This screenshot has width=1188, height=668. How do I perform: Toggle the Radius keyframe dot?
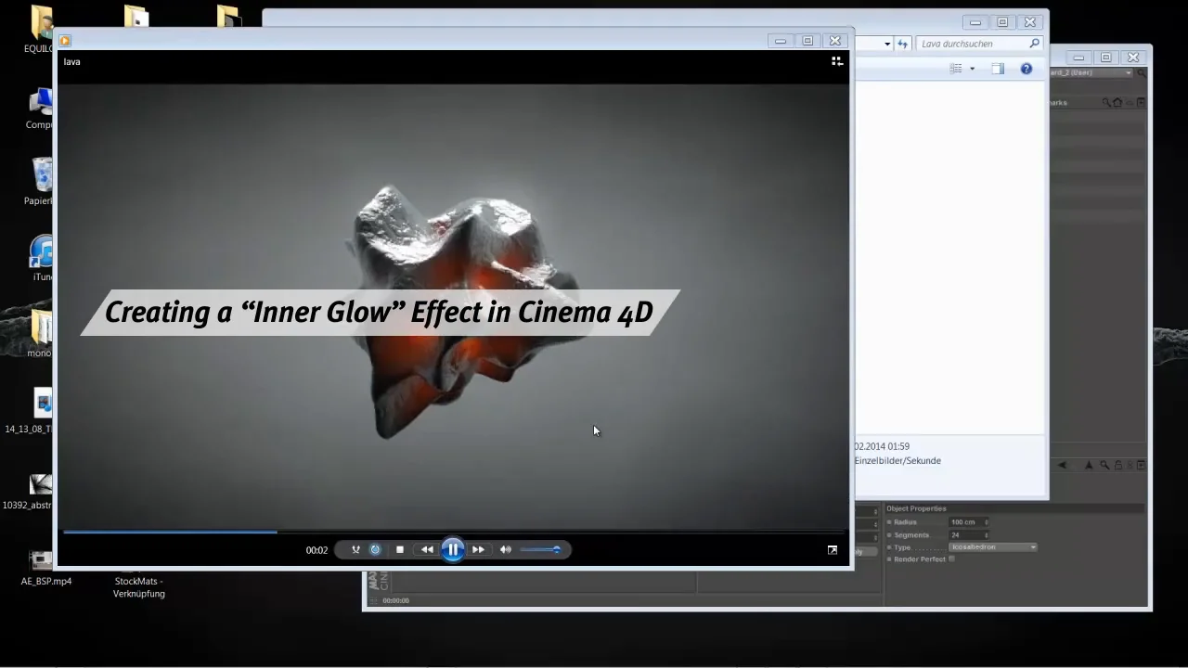(x=889, y=522)
